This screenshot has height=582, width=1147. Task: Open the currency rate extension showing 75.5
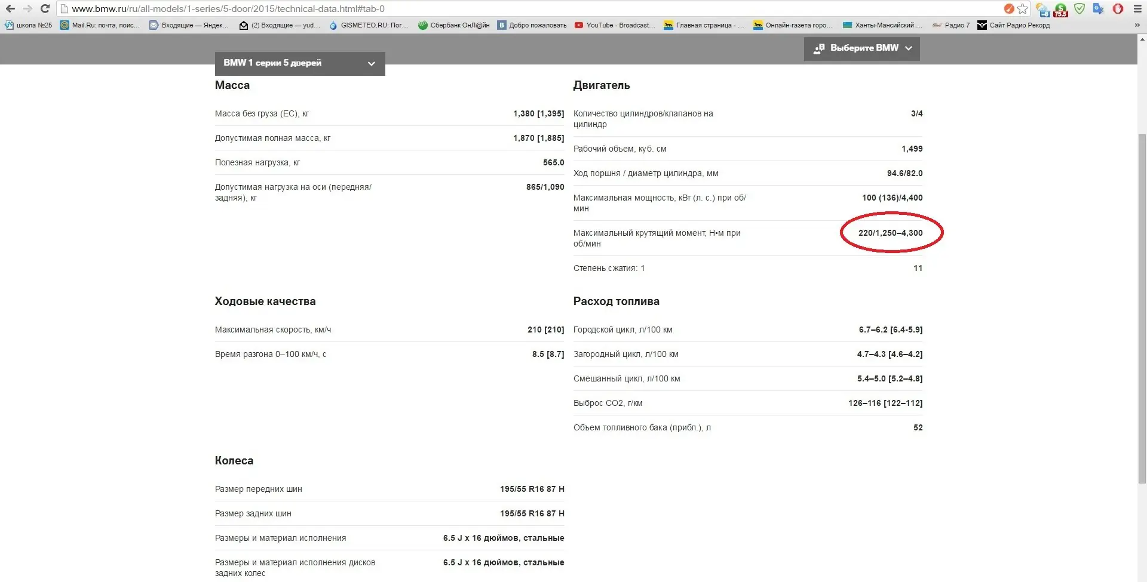[1061, 9]
